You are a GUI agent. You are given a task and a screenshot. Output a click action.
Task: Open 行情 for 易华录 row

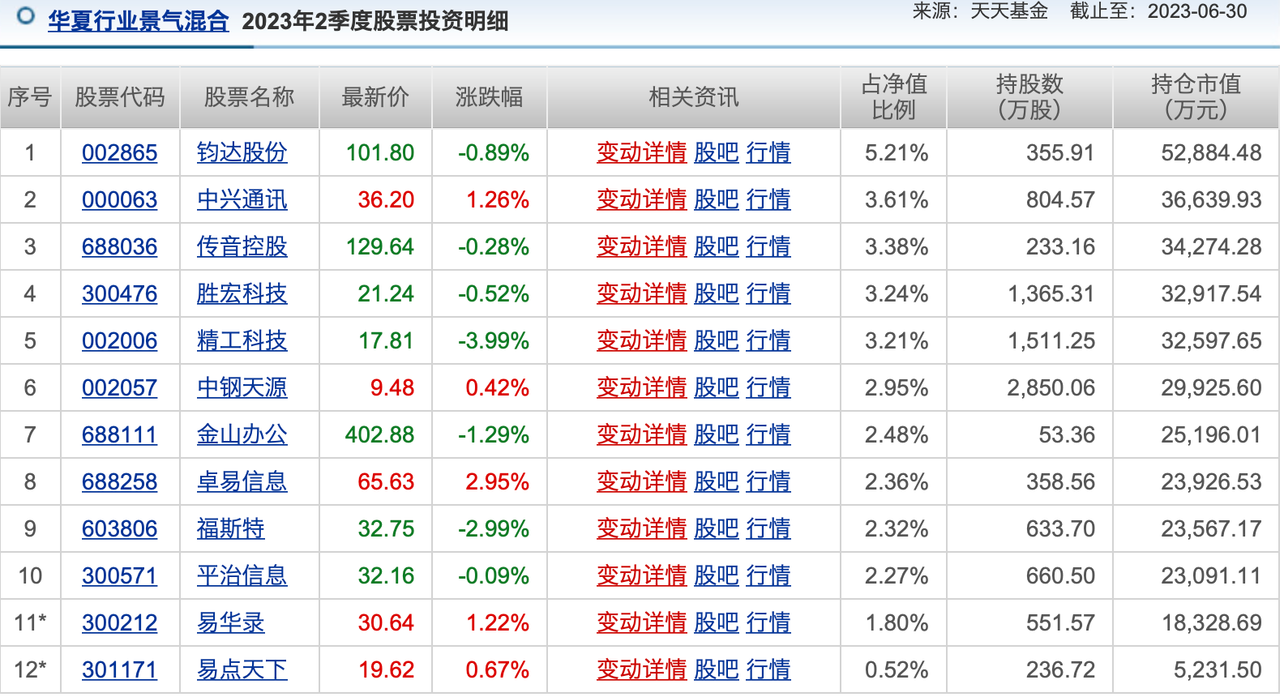coord(768,623)
